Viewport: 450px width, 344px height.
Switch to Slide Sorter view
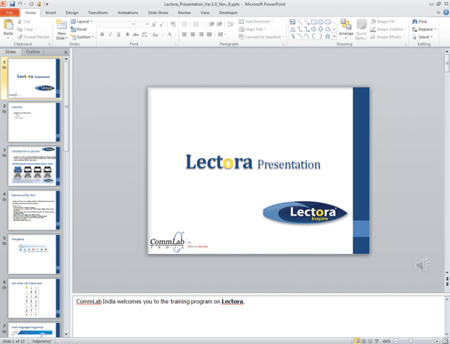point(363,341)
